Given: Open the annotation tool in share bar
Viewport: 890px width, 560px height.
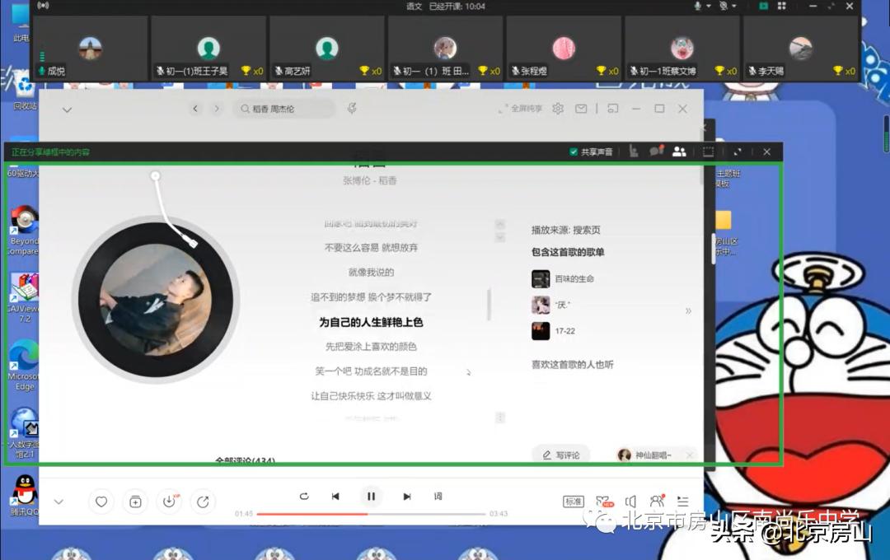Looking at the screenshot, I should (x=634, y=152).
